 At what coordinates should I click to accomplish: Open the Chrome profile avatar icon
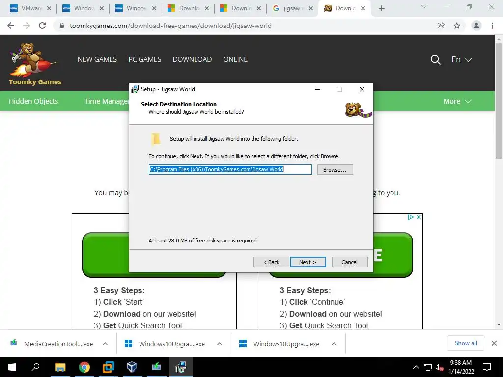(x=476, y=26)
